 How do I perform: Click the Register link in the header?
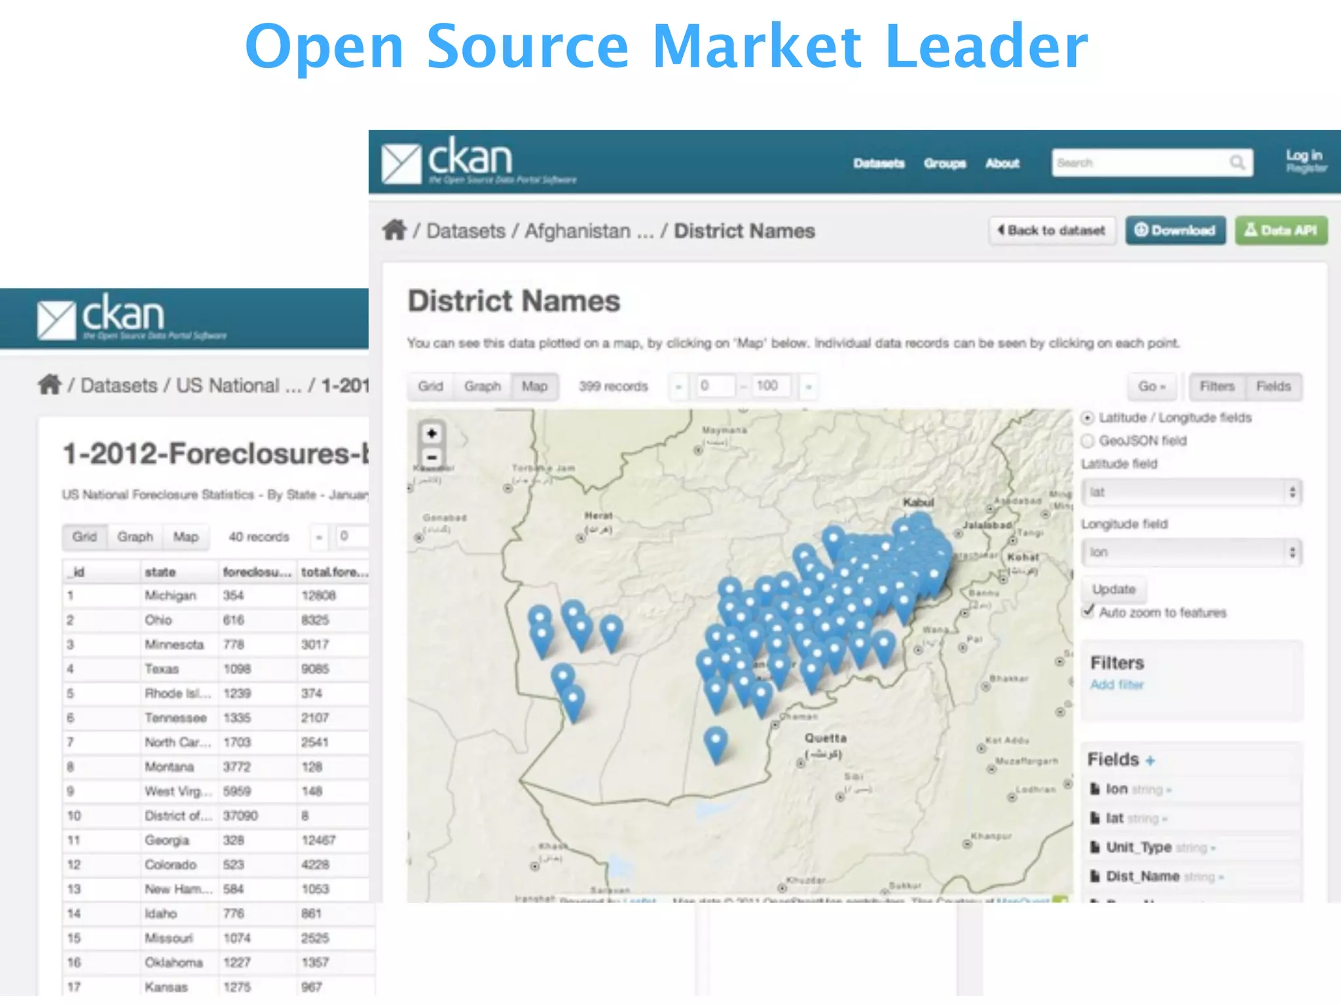(x=1306, y=169)
